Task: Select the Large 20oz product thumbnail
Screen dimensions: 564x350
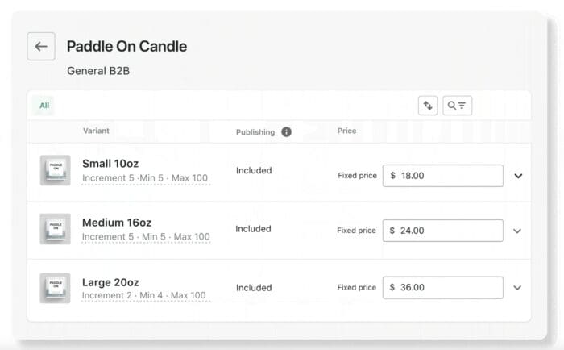Action: click(56, 288)
